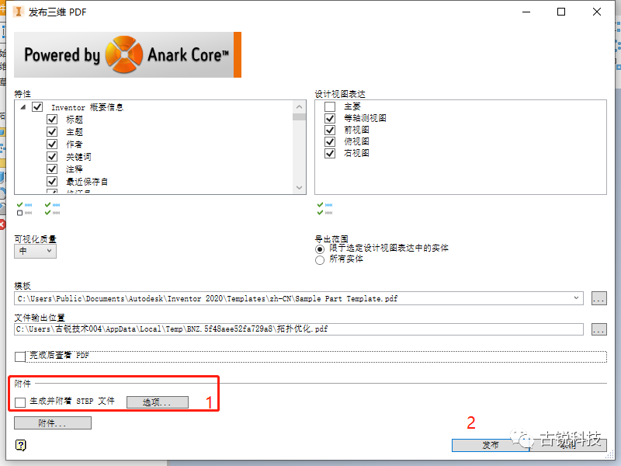Click check-and-empty-box icon under 特性 list
621x466 pixels.
pos(24,209)
